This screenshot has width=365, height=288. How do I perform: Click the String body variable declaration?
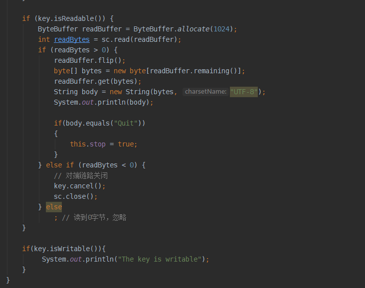pyautogui.click(x=76, y=92)
